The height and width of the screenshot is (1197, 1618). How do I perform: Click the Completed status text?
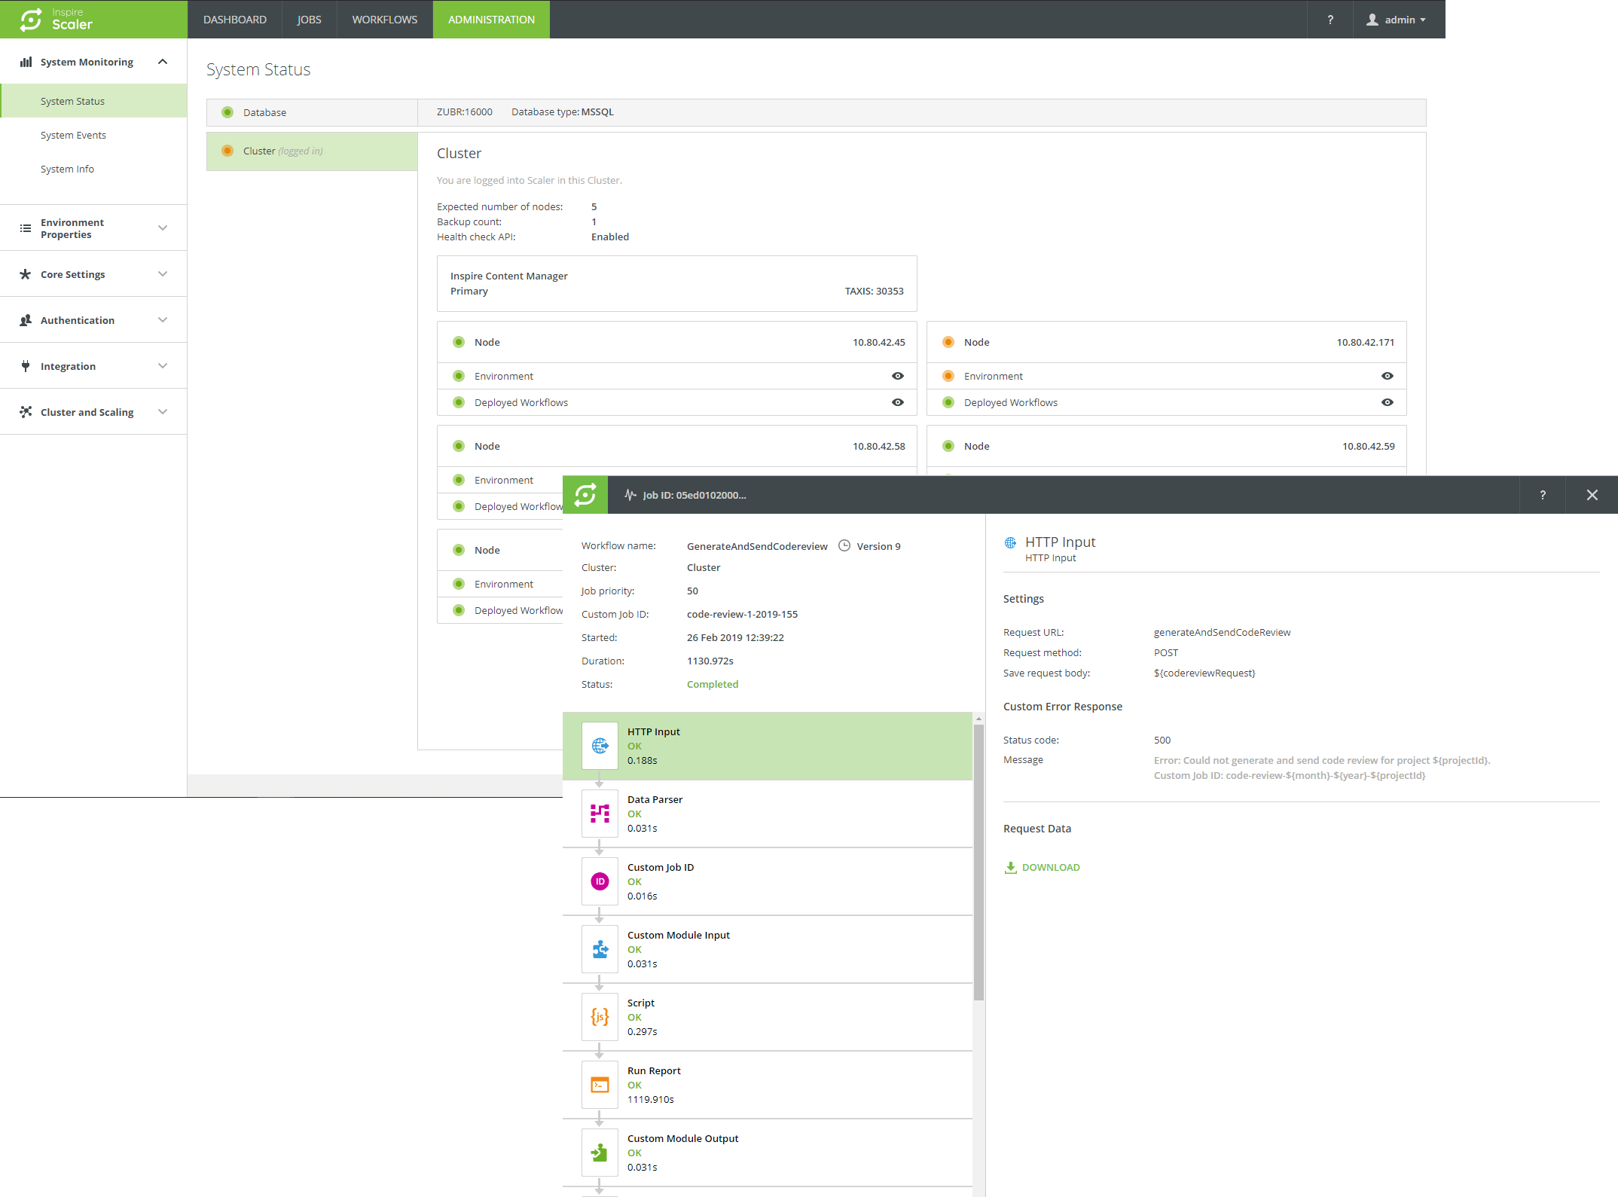click(x=713, y=684)
